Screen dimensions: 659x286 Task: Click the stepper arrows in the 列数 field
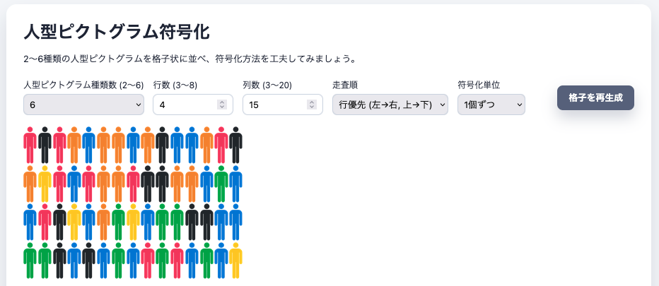(311, 105)
